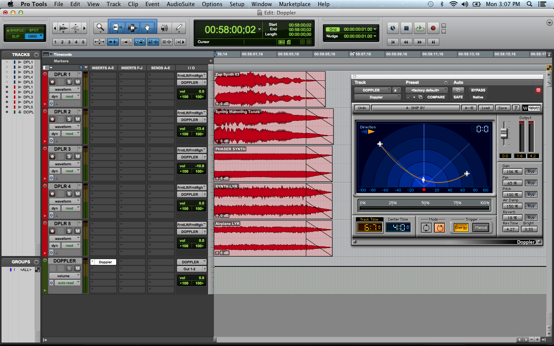Open DOPPLER track auto read dropdown

click(67, 283)
